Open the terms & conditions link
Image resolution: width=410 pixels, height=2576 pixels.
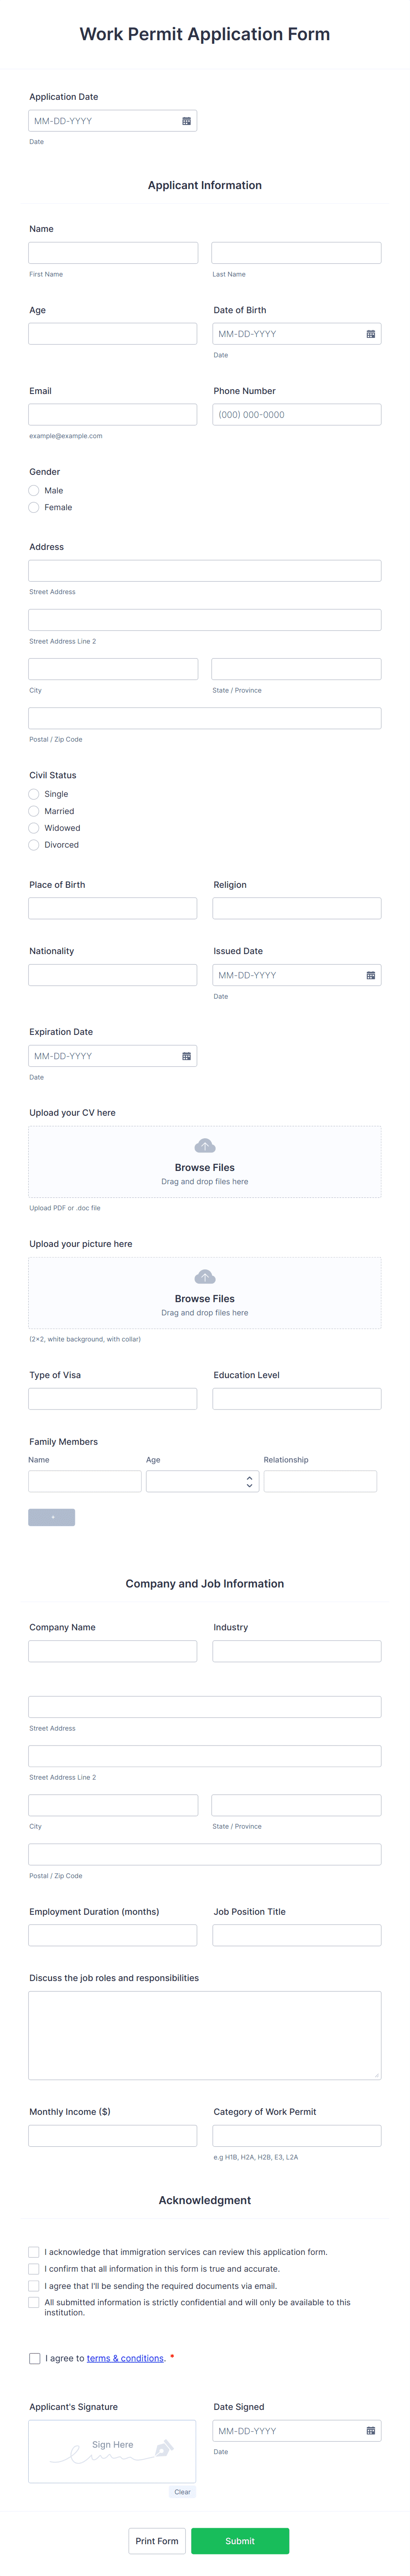click(x=126, y=2358)
